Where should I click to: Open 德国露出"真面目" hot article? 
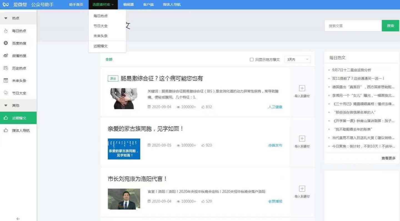(363, 87)
